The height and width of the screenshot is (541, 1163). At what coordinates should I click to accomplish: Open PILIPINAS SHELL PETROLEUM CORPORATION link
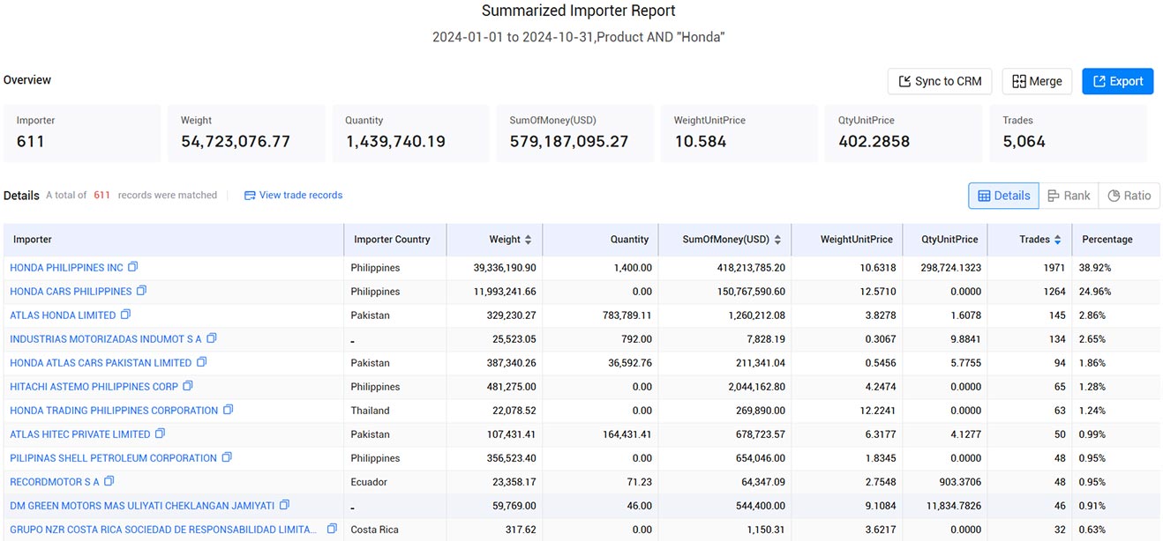tap(113, 458)
